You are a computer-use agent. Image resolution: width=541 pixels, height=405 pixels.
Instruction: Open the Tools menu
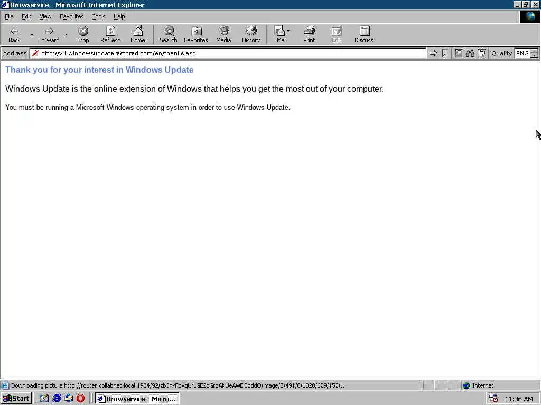point(98,16)
